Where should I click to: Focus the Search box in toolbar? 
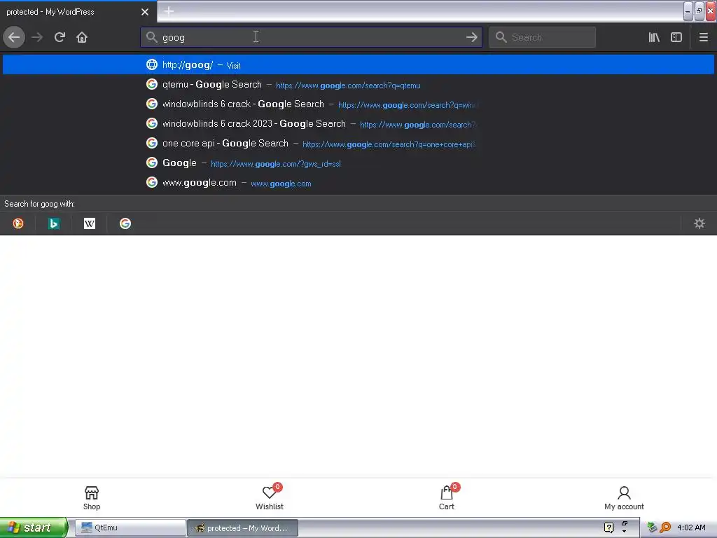pos(543,37)
